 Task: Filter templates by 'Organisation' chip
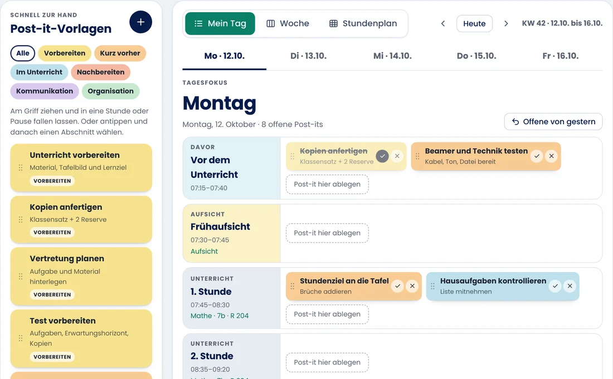pyautogui.click(x=111, y=91)
